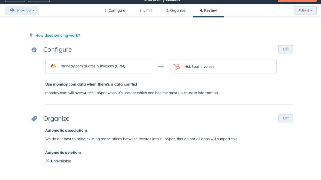Click the gear icon beside Configure heading
The width and height of the screenshot is (321, 180).
(x=34, y=50)
